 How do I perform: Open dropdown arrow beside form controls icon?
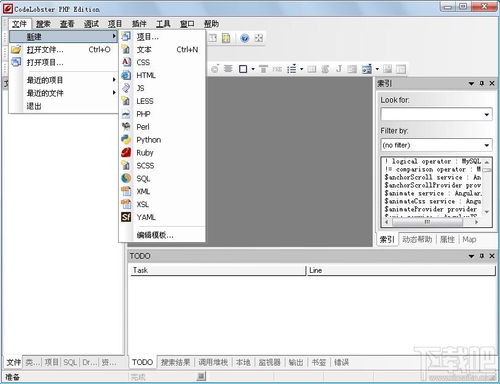point(377,69)
